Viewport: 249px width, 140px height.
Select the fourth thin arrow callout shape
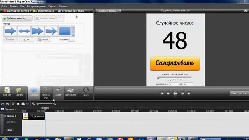tap(51, 31)
